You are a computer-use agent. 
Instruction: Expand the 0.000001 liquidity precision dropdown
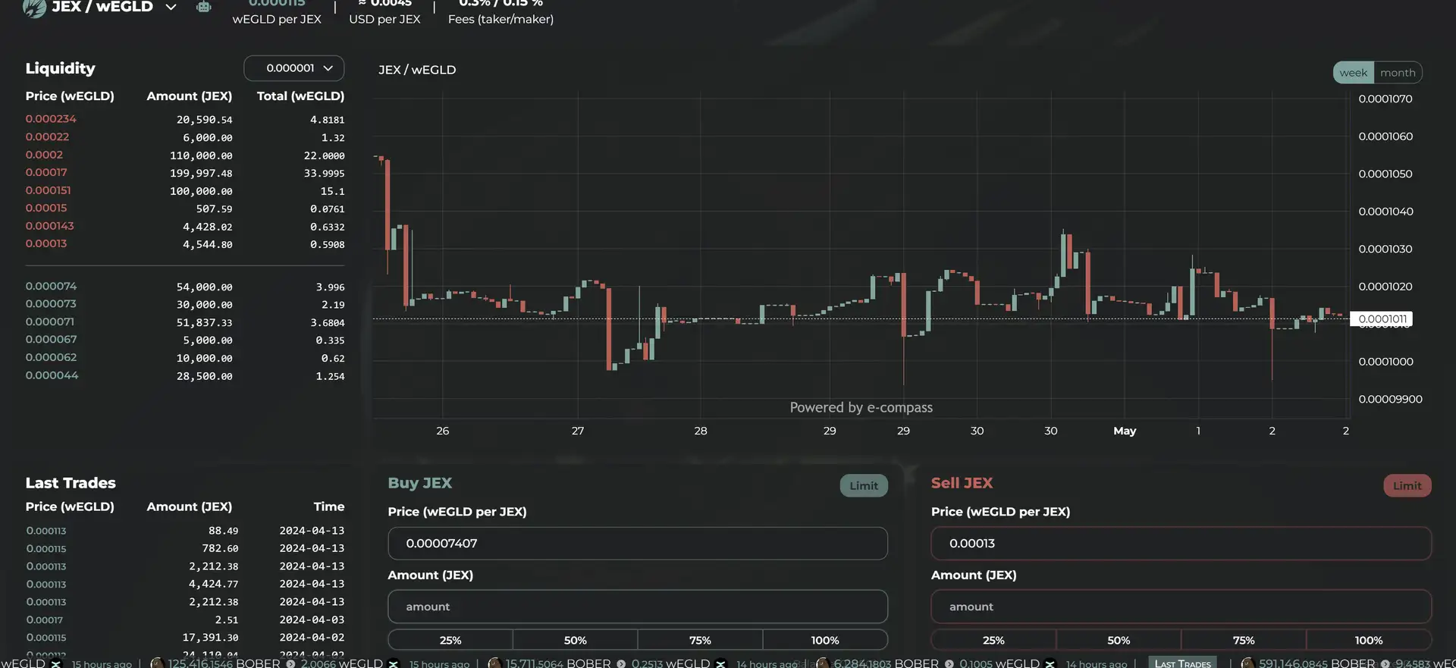(x=293, y=68)
